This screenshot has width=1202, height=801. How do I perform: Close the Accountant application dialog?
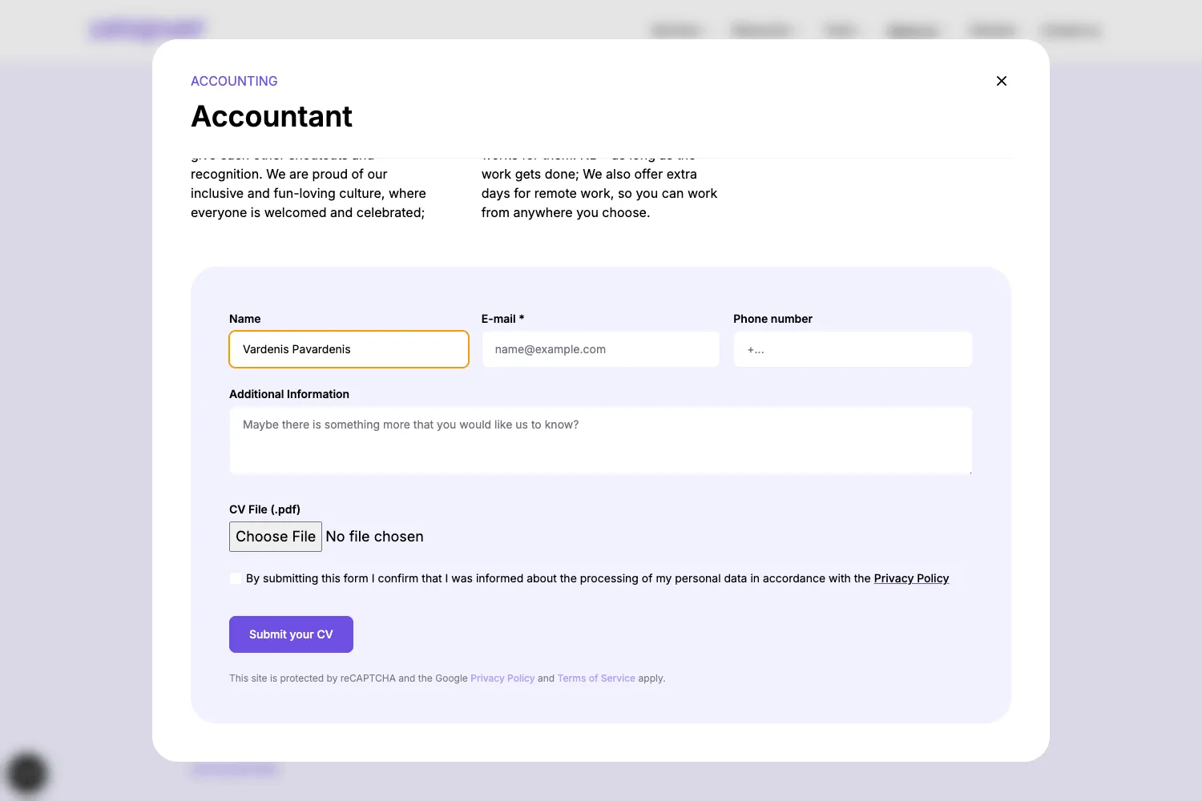1001,81
